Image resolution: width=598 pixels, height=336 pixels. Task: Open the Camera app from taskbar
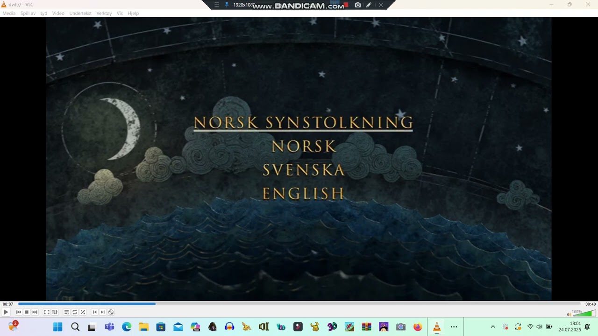pyautogui.click(x=400, y=327)
